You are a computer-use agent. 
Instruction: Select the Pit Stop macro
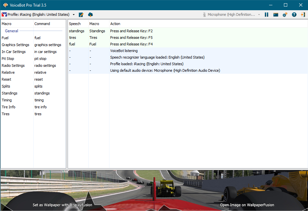(x=8, y=59)
